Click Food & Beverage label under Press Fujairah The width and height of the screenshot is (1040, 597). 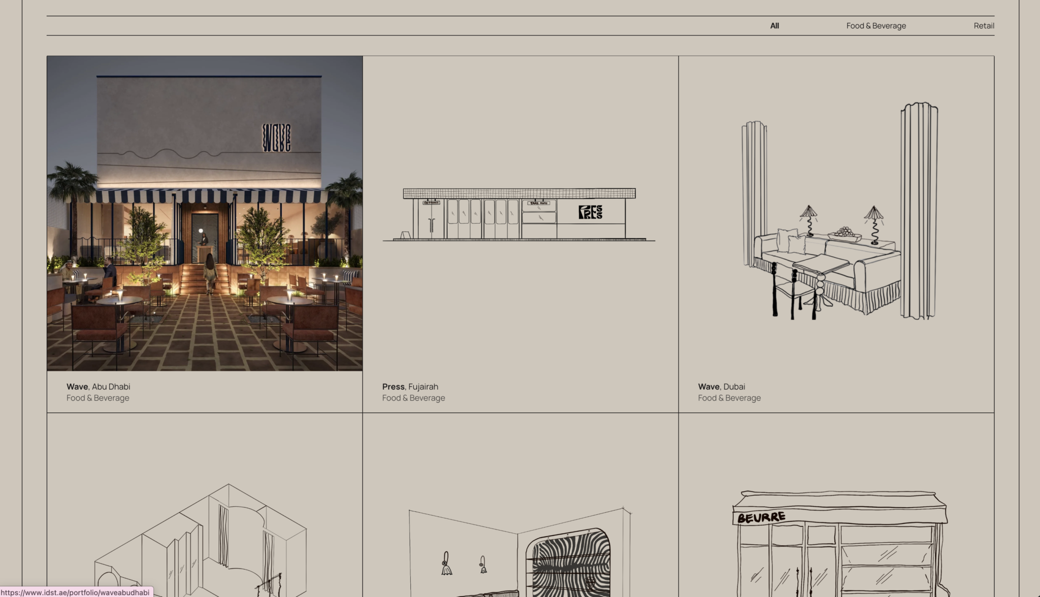(413, 398)
